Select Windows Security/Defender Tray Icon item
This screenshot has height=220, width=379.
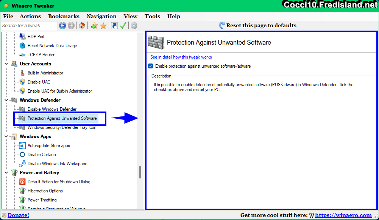point(62,127)
